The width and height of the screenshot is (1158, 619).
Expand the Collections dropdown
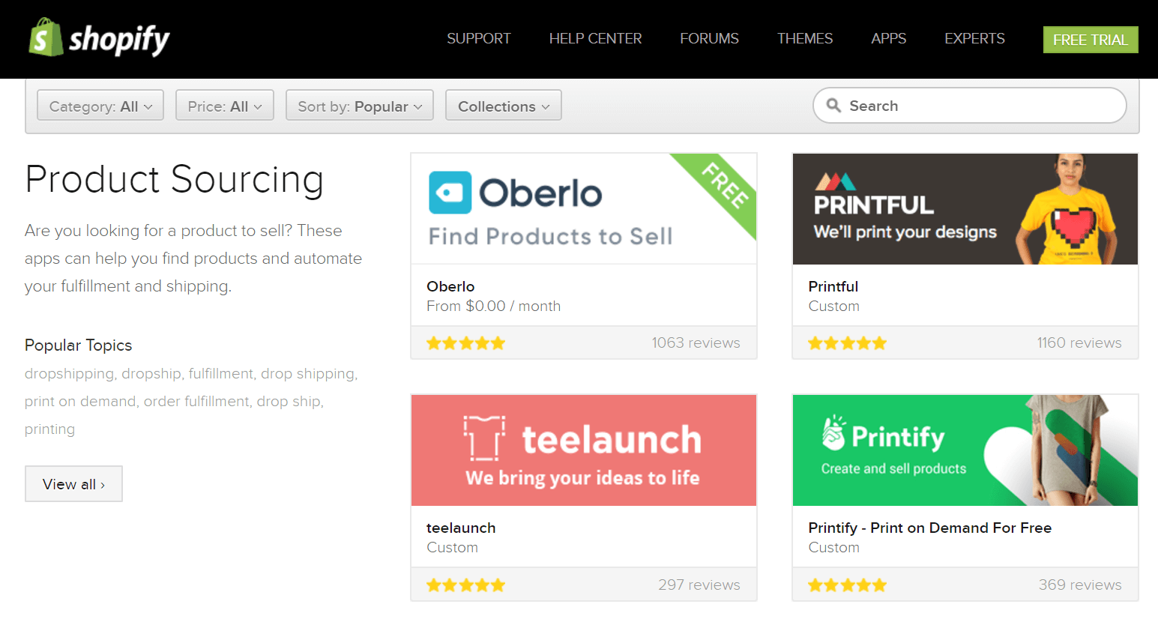click(x=504, y=106)
